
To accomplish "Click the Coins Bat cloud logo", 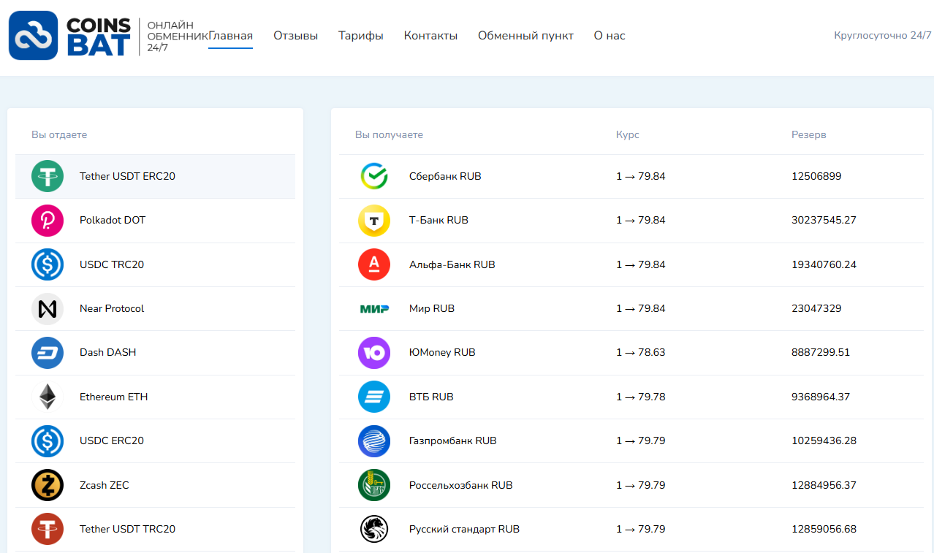I will point(34,35).
